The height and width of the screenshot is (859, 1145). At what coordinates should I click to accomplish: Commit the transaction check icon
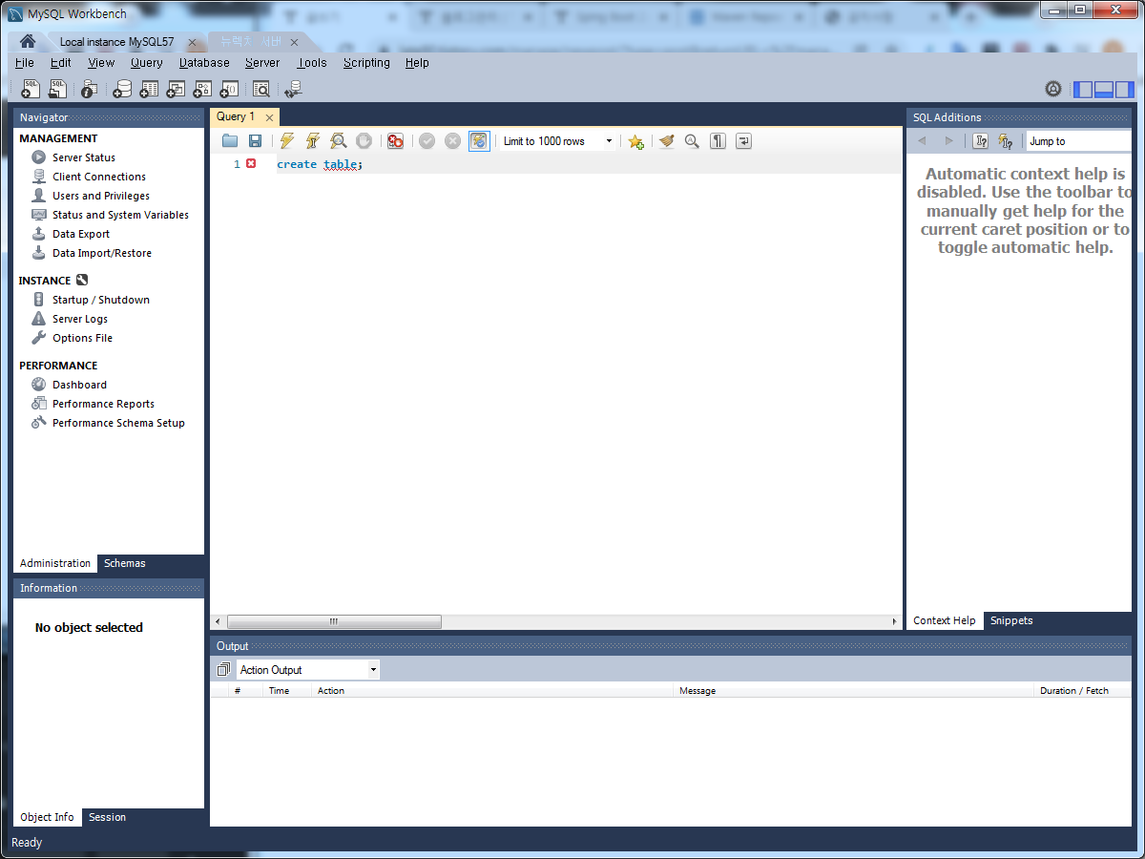coord(427,141)
